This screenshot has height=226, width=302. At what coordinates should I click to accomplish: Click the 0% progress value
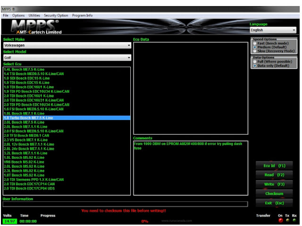pyautogui.click(x=145, y=221)
